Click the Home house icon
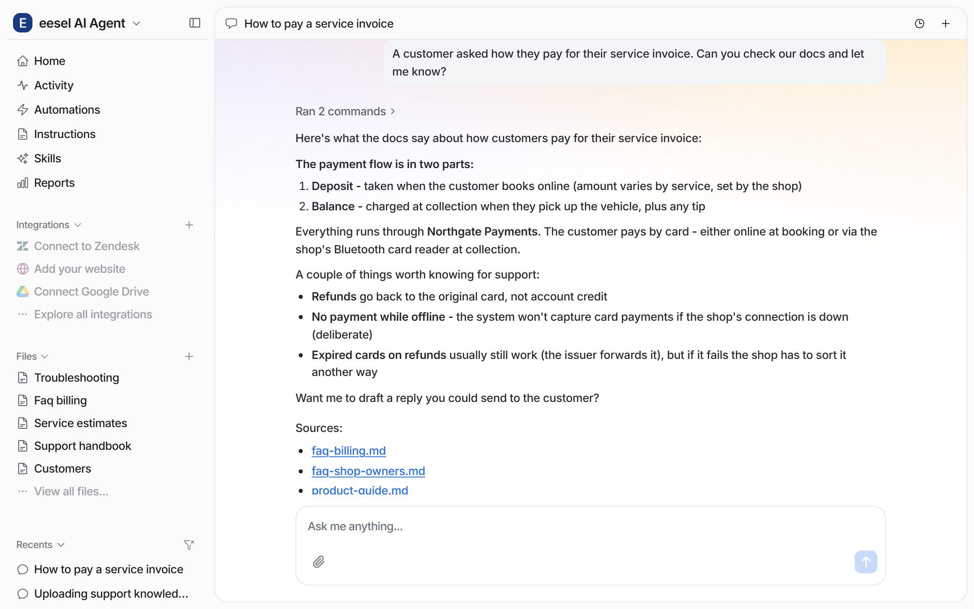This screenshot has height=609, width=974. point(23,61)
